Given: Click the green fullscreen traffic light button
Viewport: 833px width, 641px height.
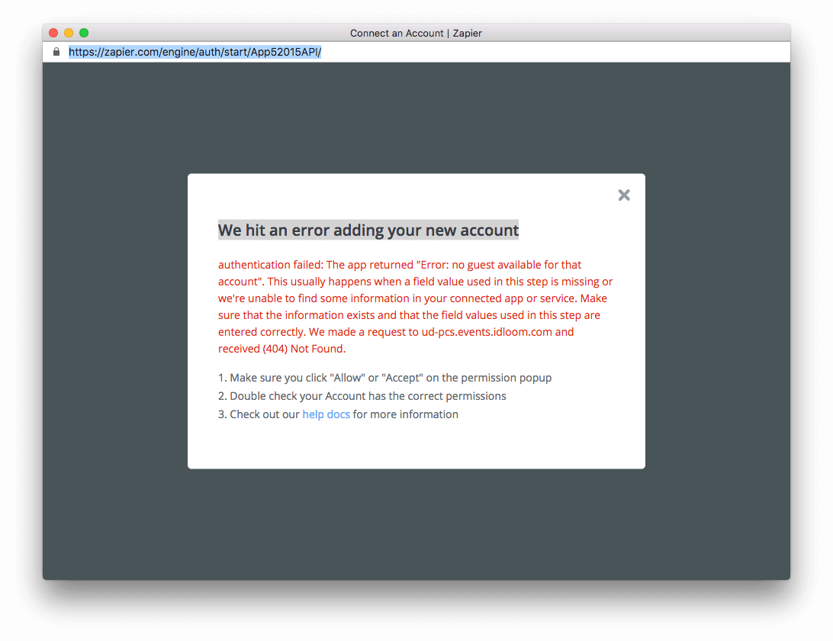Looking at the screenshot, I should pos(83,33).
